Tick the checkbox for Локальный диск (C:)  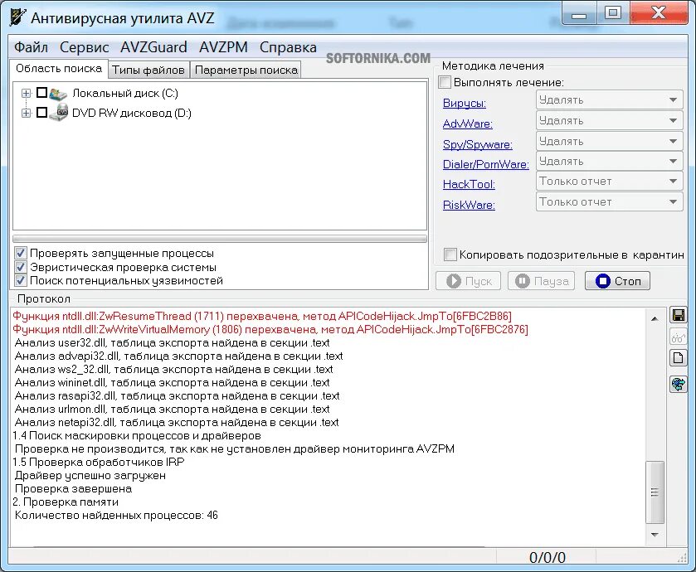[x=41, y=93]
